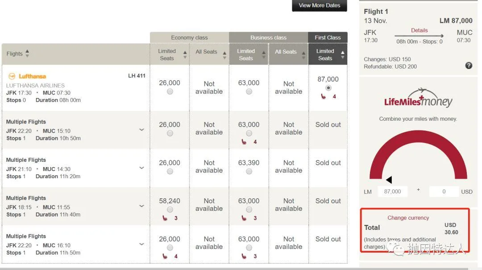Select 63,000 Business fare for LH 411

(x=249, y=91)
